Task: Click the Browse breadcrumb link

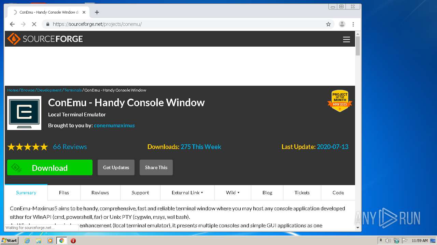Action: tap(28, 90)
